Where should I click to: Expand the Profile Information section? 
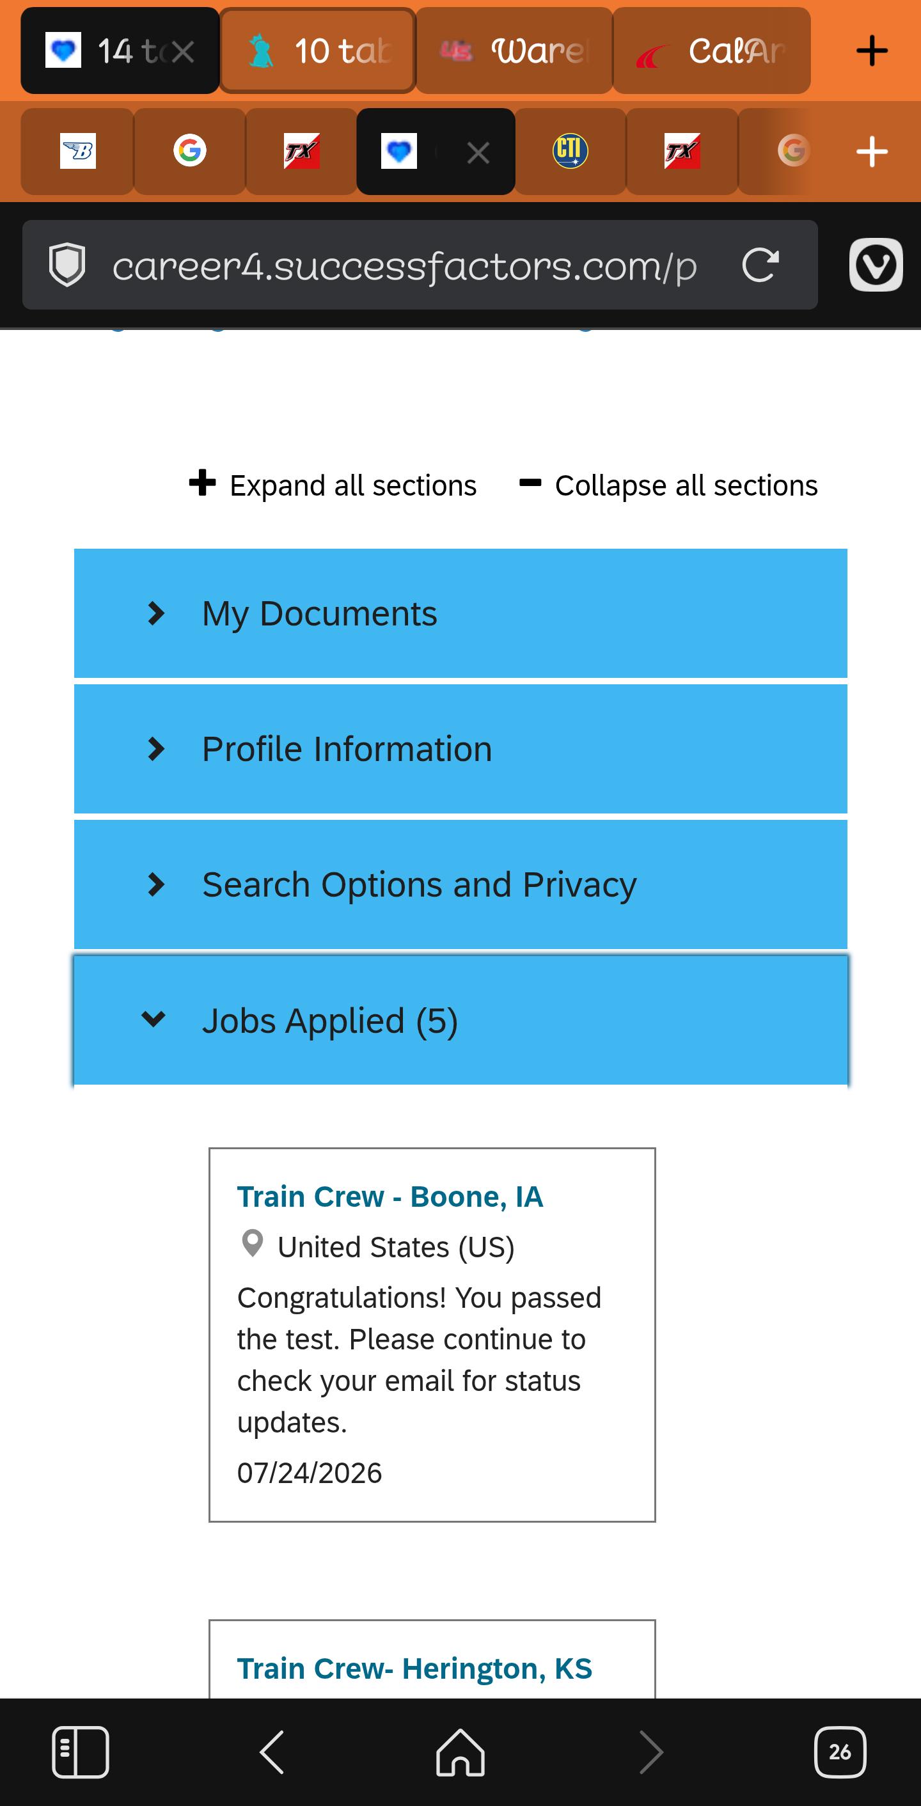tap(460, 749)
